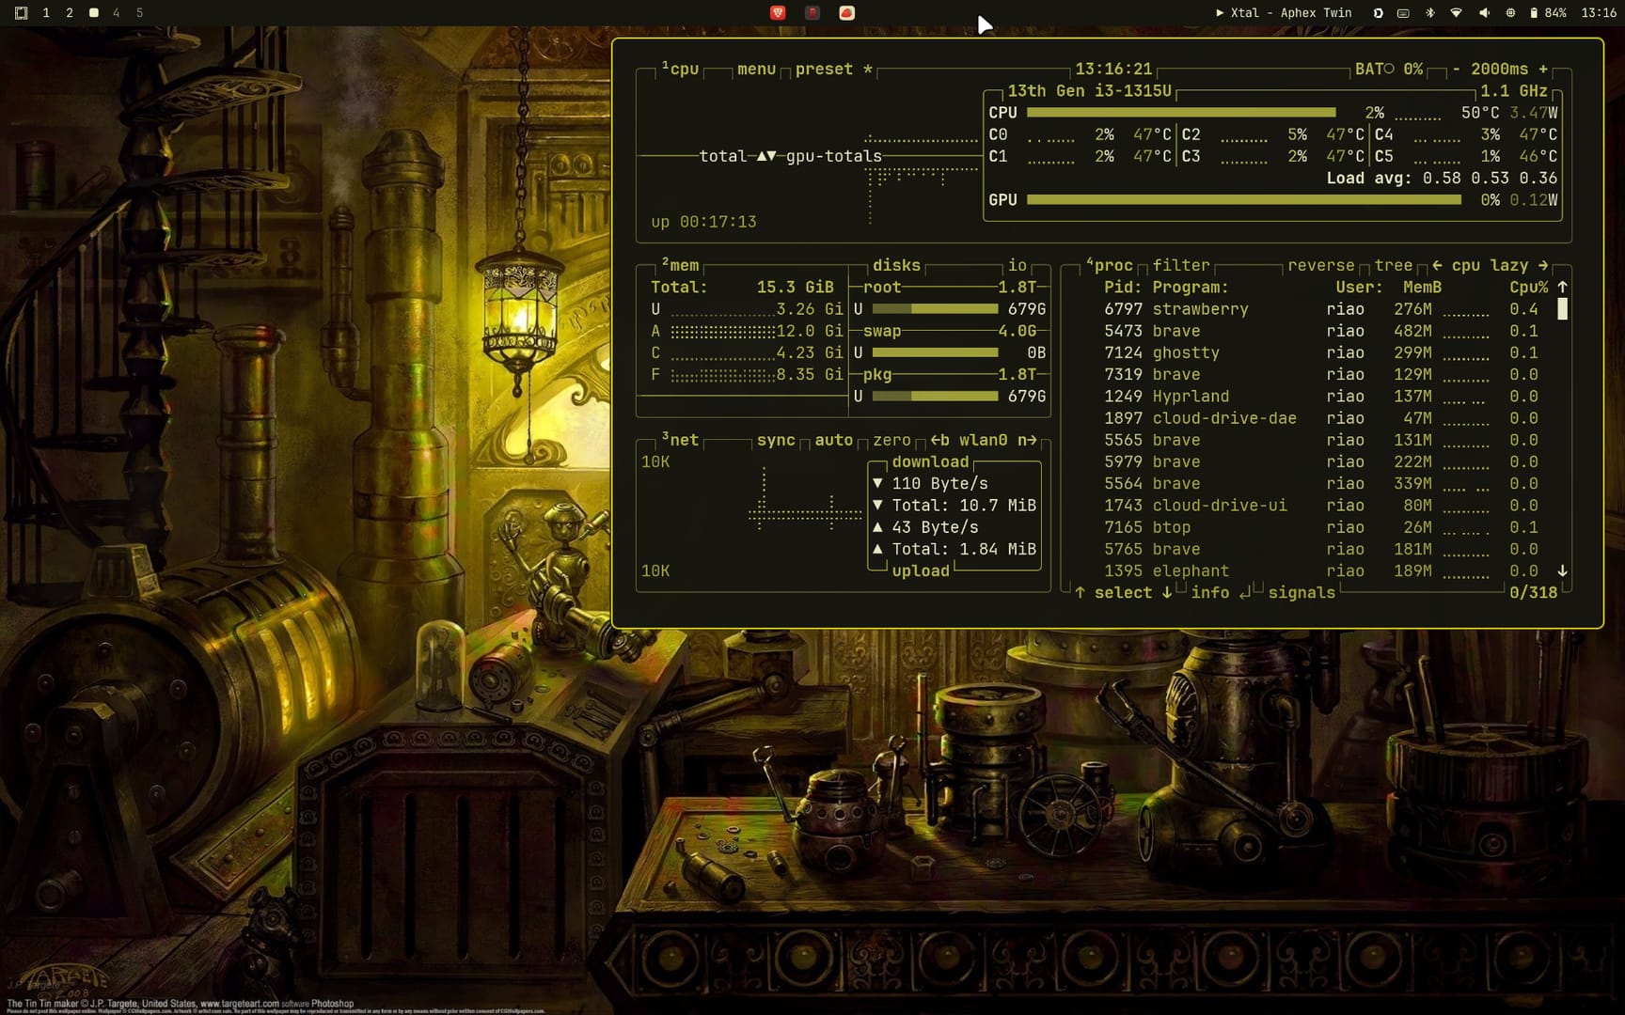
Task: Switch to workspace 4 in the top bar
Action: (117, 13)
